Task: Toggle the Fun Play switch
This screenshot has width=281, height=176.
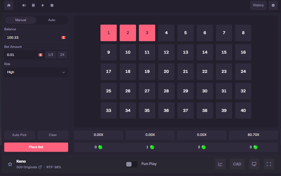Action: pos(132,164)
